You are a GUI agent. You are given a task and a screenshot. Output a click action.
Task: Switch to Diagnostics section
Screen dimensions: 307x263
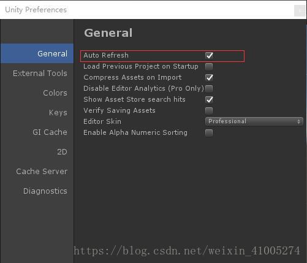point(37,191)
